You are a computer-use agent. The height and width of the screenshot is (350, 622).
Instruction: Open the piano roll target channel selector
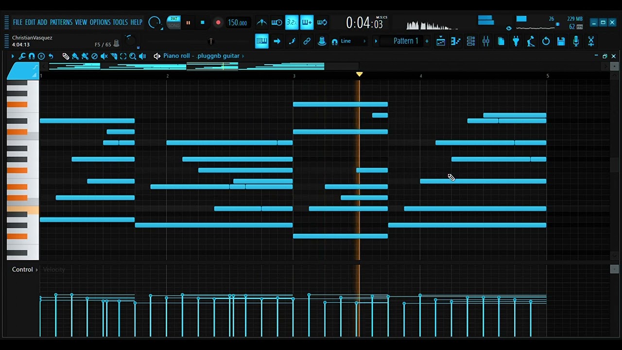157,56
